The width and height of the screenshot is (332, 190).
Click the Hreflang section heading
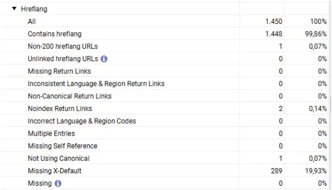pyautogui.click(x=34, y=8)
